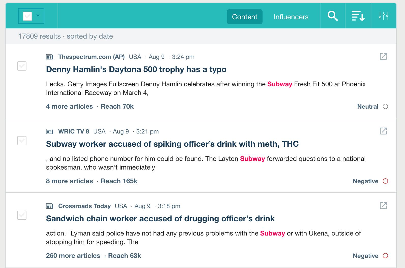Tick checkbox for Sandwich chain worker article
This screenshot has width=405, height=268.
(x=22, y=215)
